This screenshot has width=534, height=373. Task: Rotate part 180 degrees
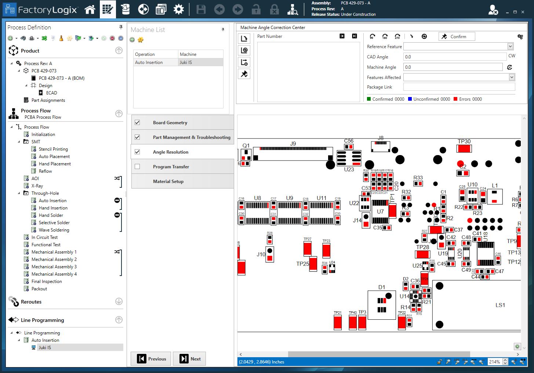click(x=385, y=36)
